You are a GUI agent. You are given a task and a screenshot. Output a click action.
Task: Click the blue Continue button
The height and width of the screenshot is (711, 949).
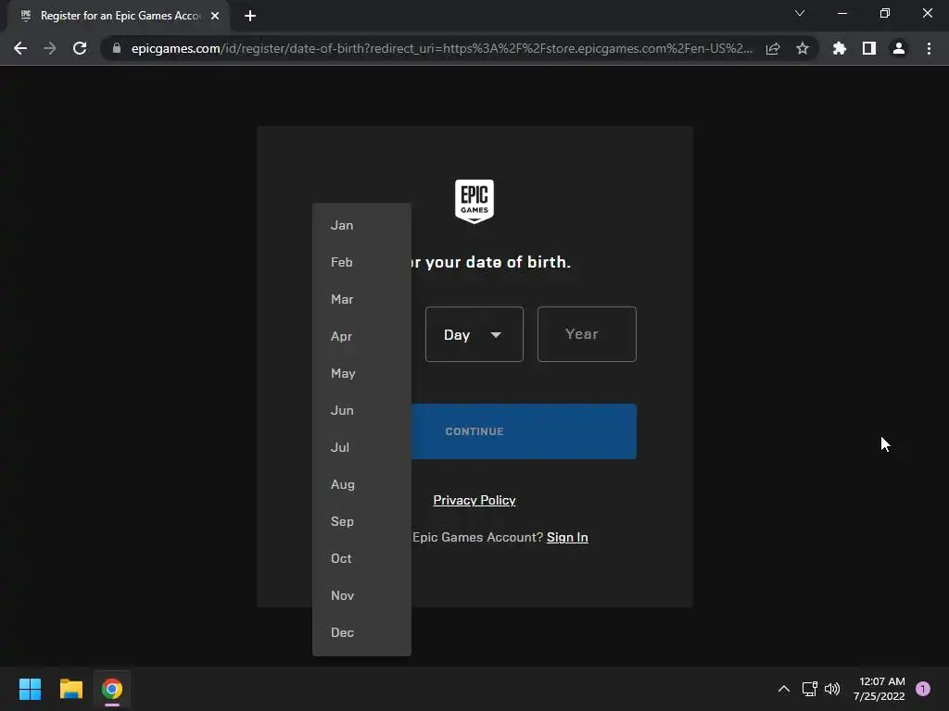pyautogui.click(x=524, y=431)
